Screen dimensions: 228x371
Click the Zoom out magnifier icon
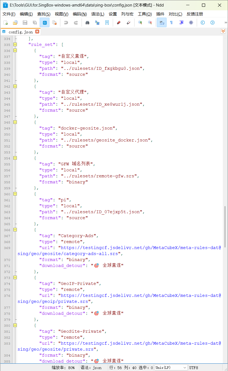pyautogui.click(x=150, y=23)
